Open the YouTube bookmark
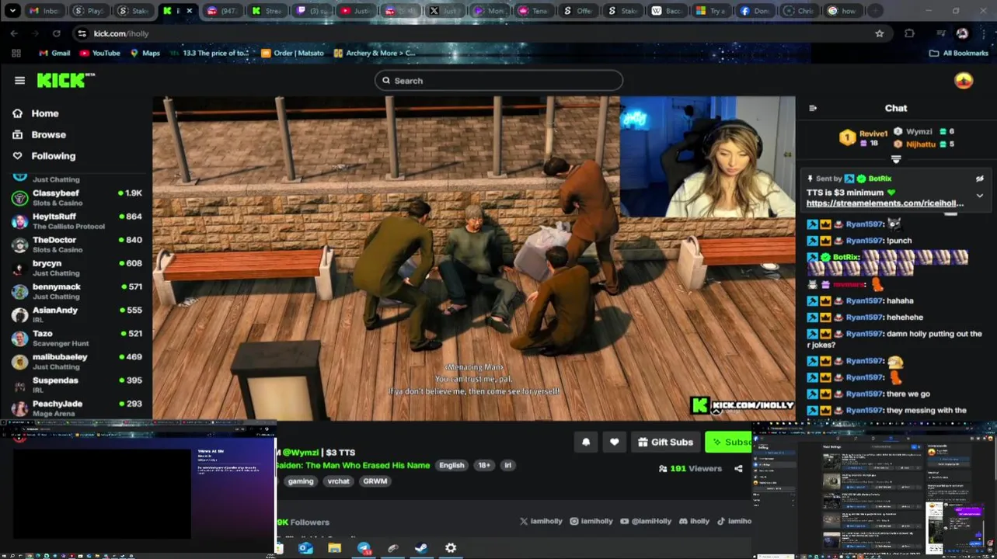 pyautogui.click(x=100, y=53)
